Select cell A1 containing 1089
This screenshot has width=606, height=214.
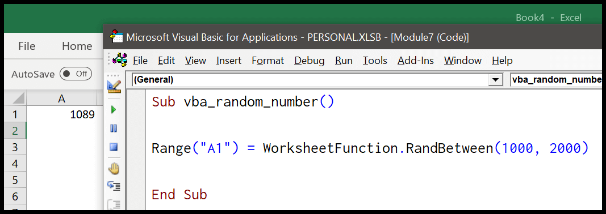pos(61,114)
